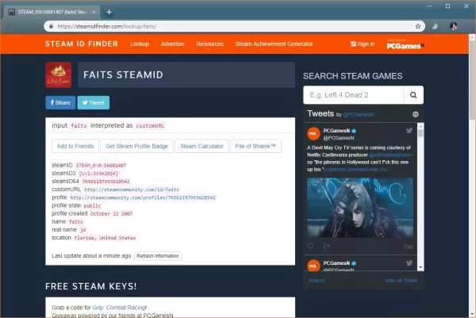Click View on Twitter
476x318 pixels.
coord(401,281)
